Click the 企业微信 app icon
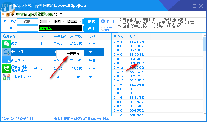 [6, 52]
